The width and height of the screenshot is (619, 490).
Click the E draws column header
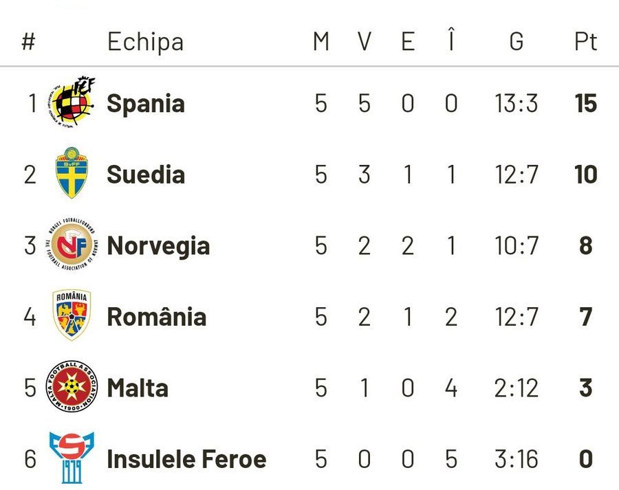(408, 41)
